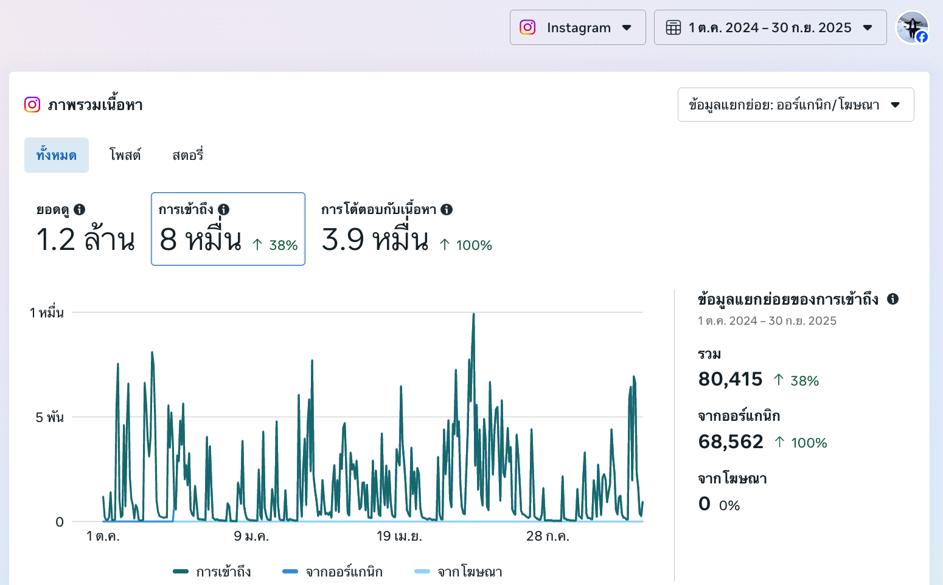This screenshot has height=585, width=943.
Task: Switch to the สตอรี่ tab
Action: tap(187, 155)
